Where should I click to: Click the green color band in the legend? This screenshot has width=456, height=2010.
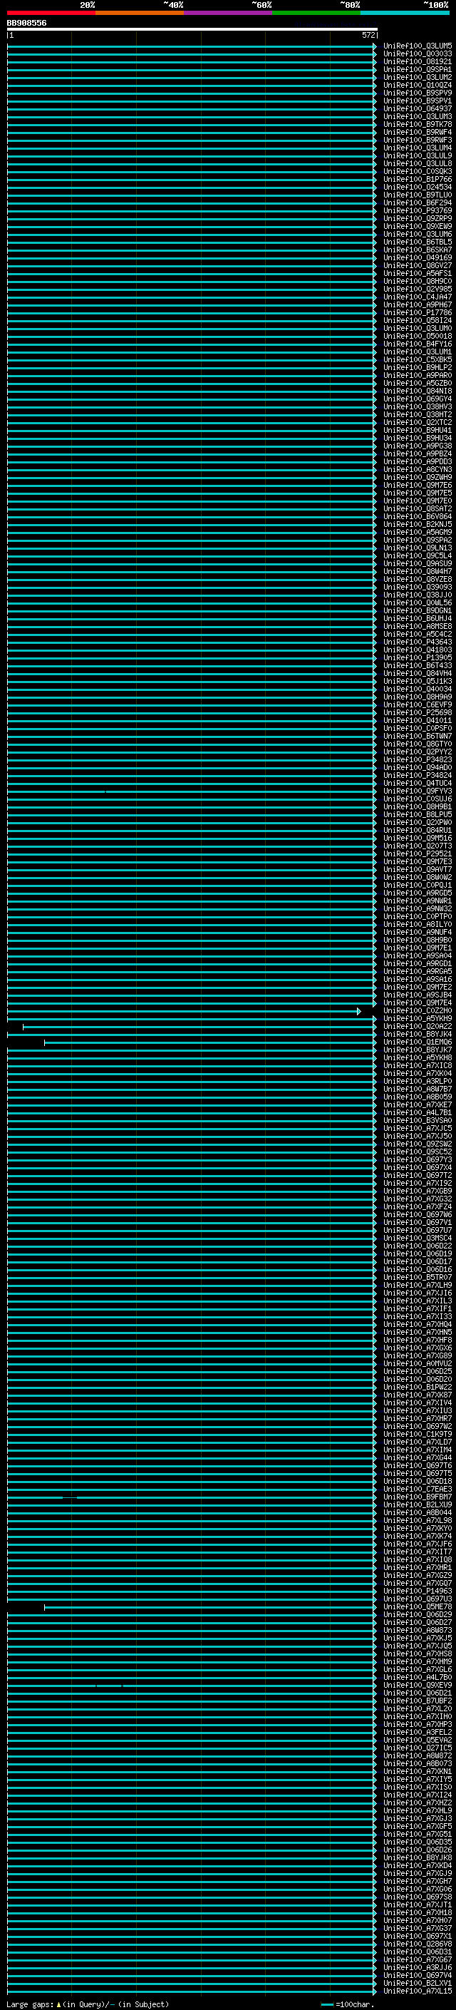coord(316,13)
